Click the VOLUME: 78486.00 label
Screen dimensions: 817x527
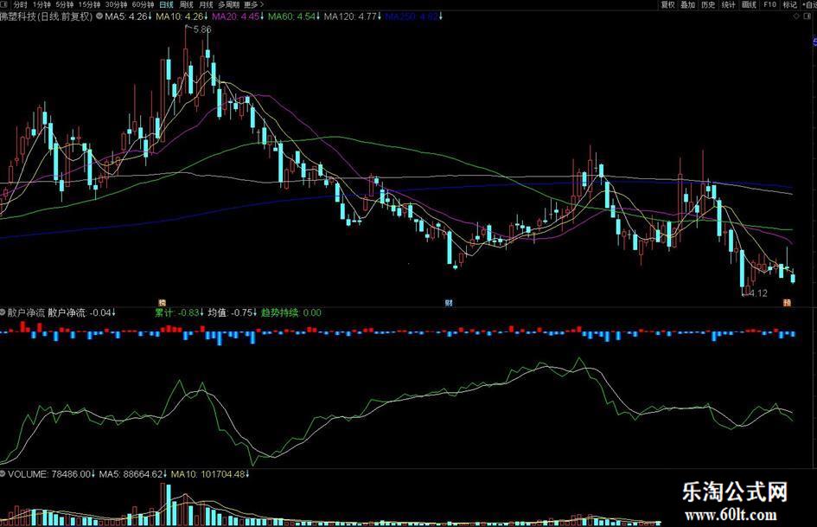click(51, 473)
